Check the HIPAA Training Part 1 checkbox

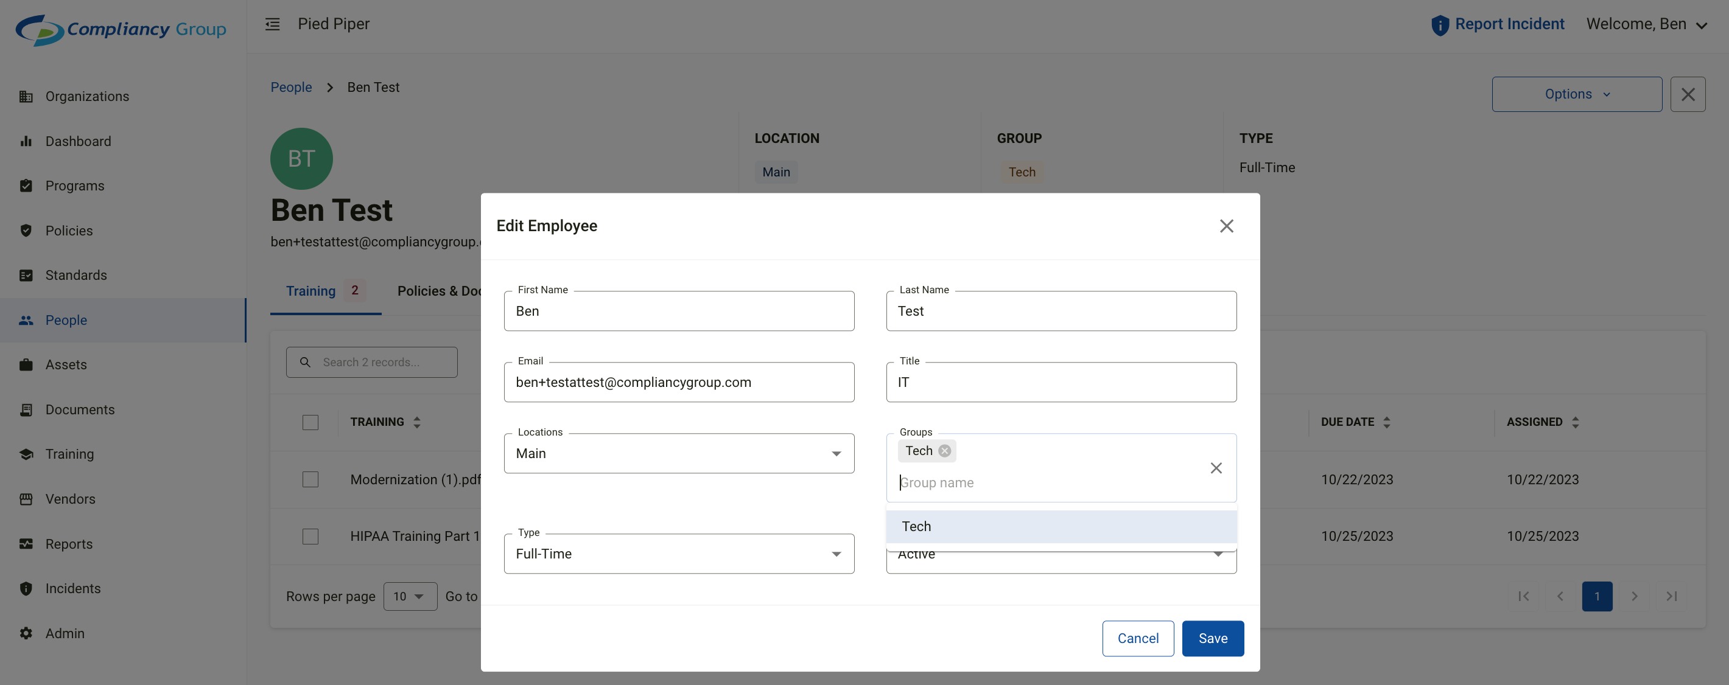point(310,537)
